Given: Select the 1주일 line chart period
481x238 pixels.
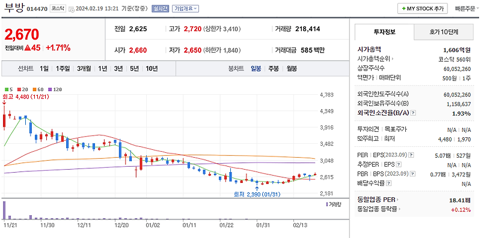Looking at the screenshot, I should (63, 68).
